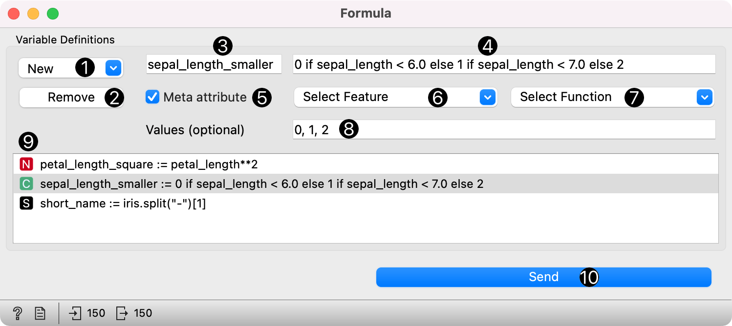Toggle the Meta attribute checkbox

[x=153, y=97]
